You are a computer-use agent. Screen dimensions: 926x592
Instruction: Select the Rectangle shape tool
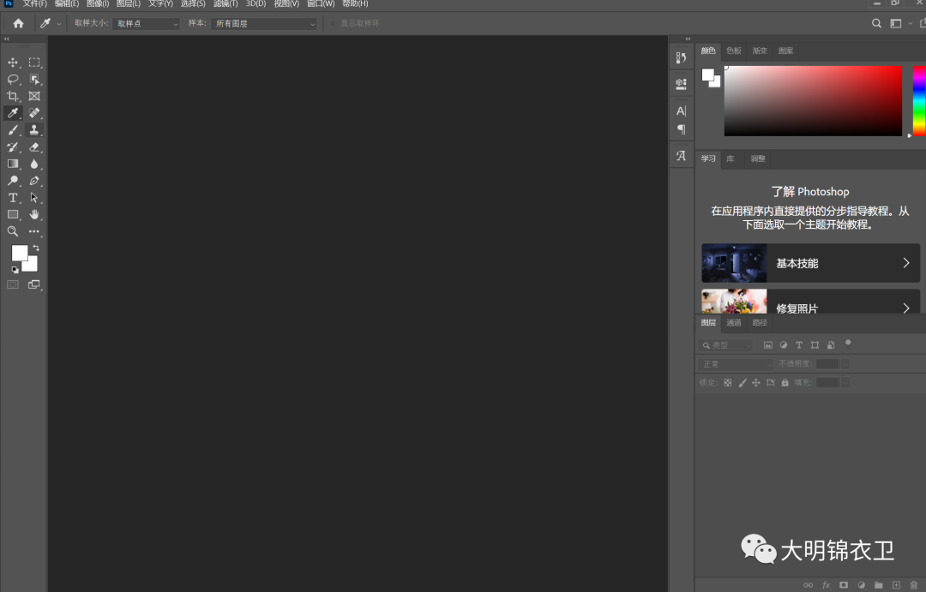pos(12,214)
